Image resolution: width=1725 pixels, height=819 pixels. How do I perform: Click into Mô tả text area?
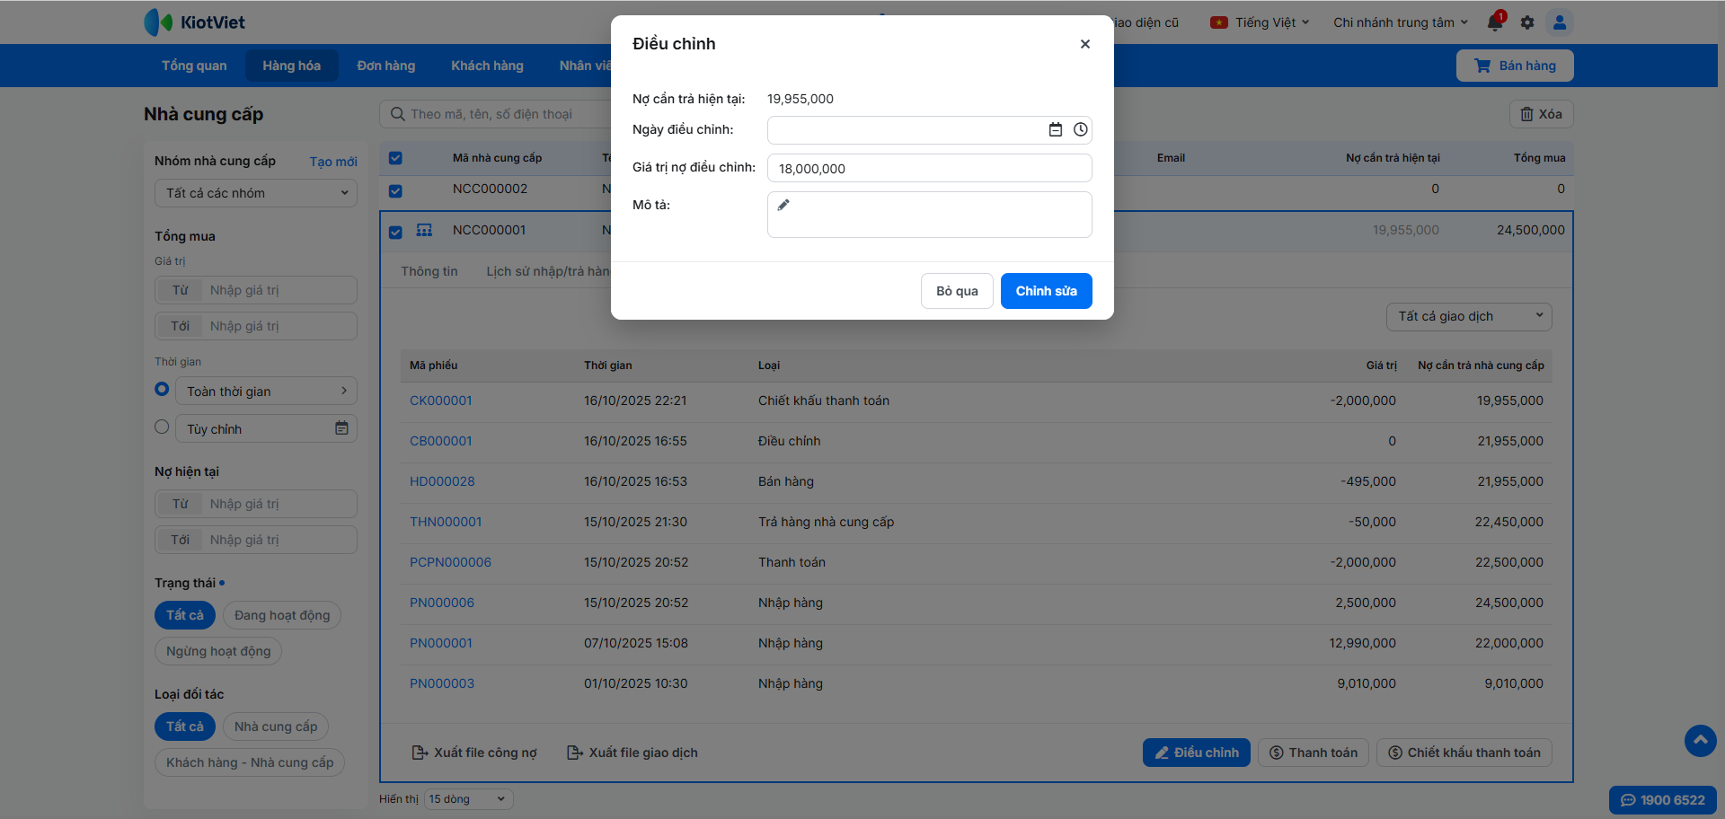(x=930, y=215)
